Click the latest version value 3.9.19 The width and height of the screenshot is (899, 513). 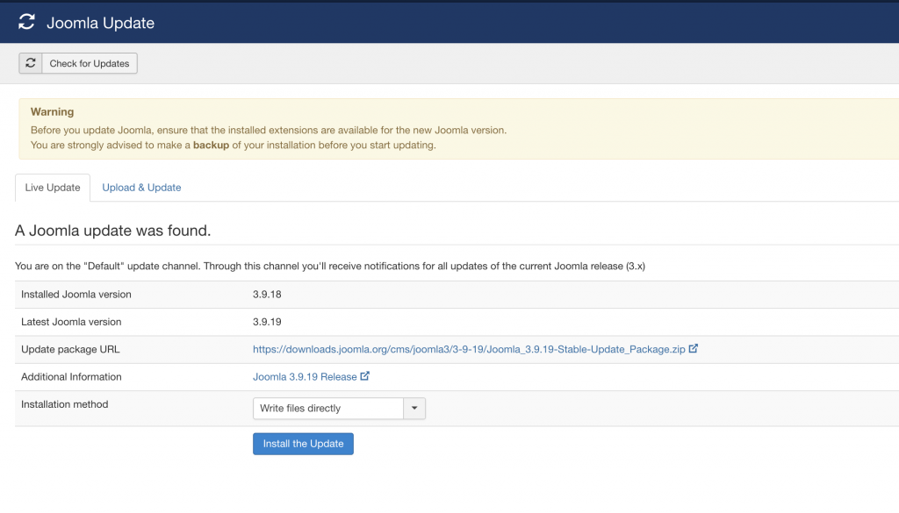point(267,322)
